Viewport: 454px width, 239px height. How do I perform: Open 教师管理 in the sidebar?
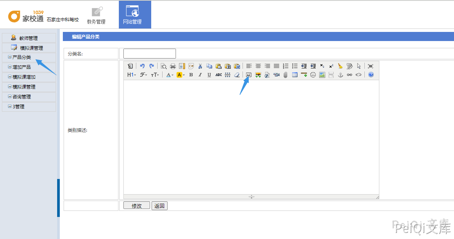(x=29, y=38)
